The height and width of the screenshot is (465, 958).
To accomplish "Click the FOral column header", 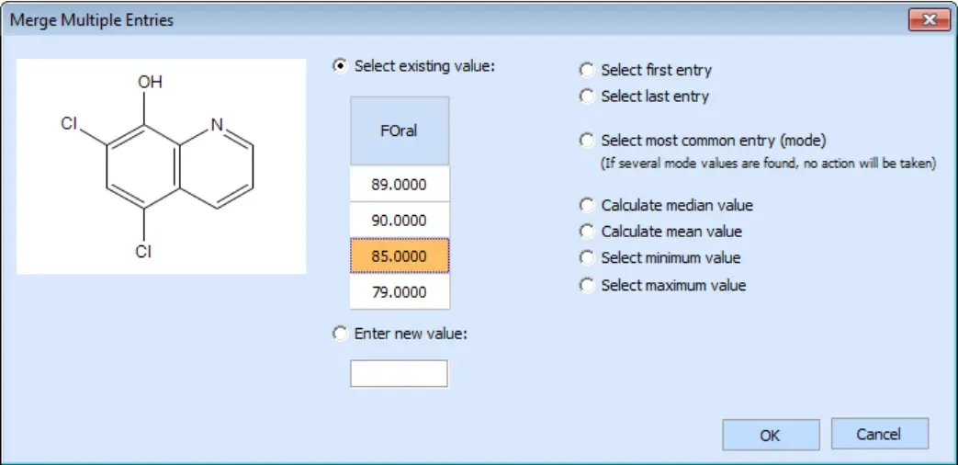I will coord(400,130).
